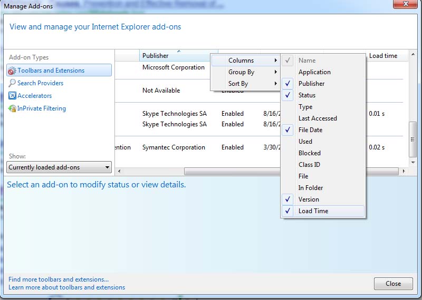
Task: Click the 0.01 s load time value
Action: click(377, 114)
